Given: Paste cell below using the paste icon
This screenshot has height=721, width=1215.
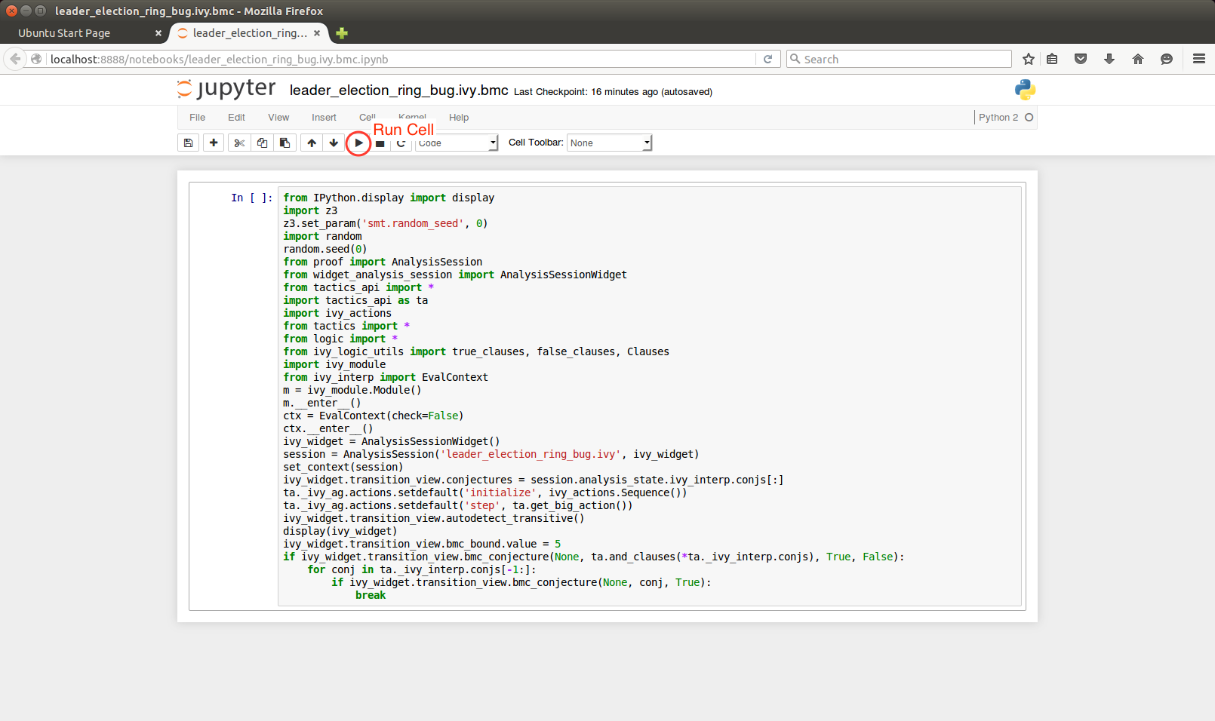Looking at the screenshot, I should [x=285, y=143].
